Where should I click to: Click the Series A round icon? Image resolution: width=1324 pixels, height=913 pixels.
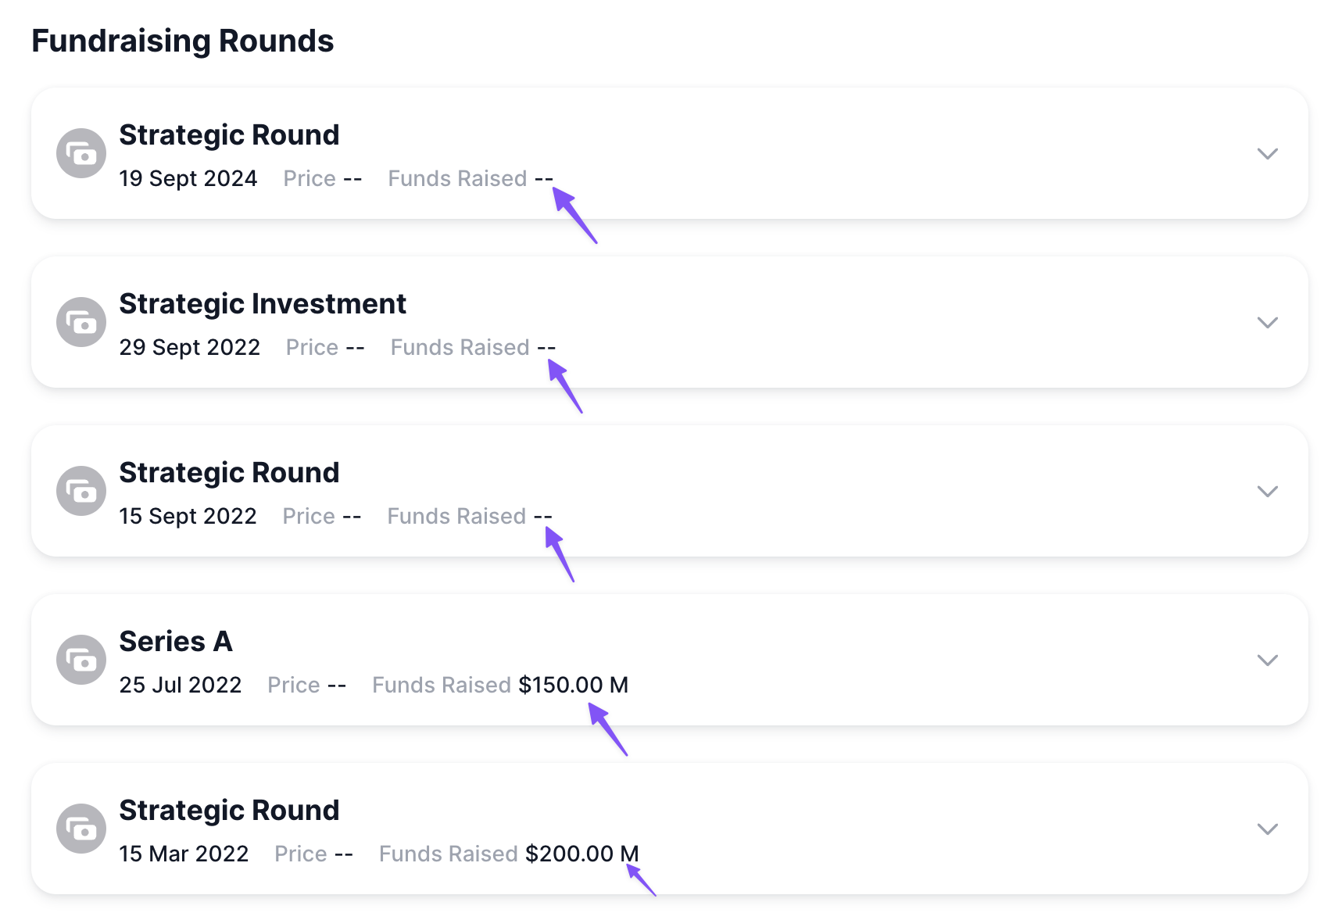coord(81,660)
